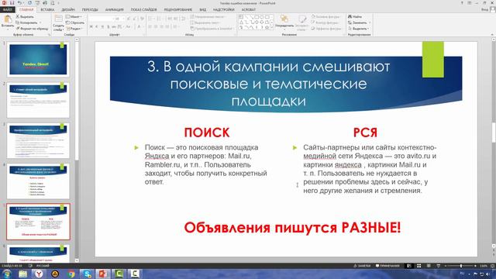This screenshot has width=496, height=279.
Task: Open the Переходы ribbon tab
Action: pos(90,10)
